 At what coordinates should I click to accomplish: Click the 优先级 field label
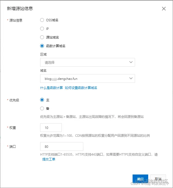coord(14,100)
